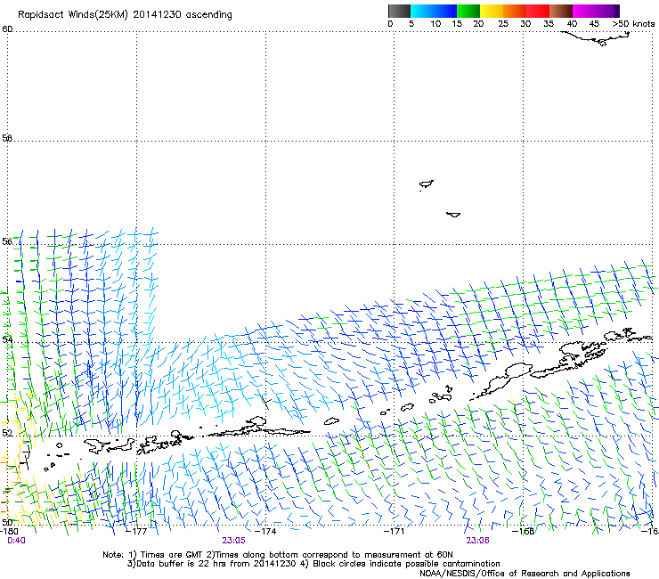Screen dimensions: 659x579
Task: Click the title "Rapidsact Winds(25KM) 20141230 ascending"
Action: click(125, 15)
